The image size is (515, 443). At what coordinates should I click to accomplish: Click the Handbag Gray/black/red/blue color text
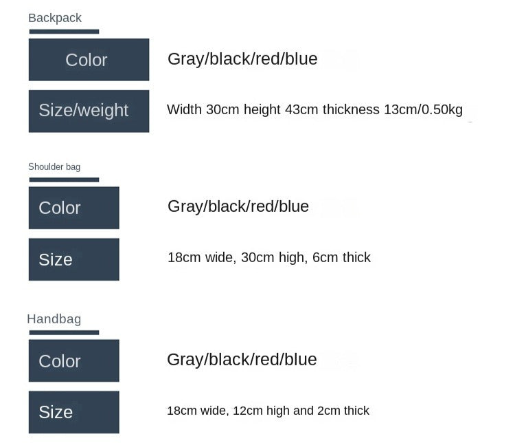[242, 359]
